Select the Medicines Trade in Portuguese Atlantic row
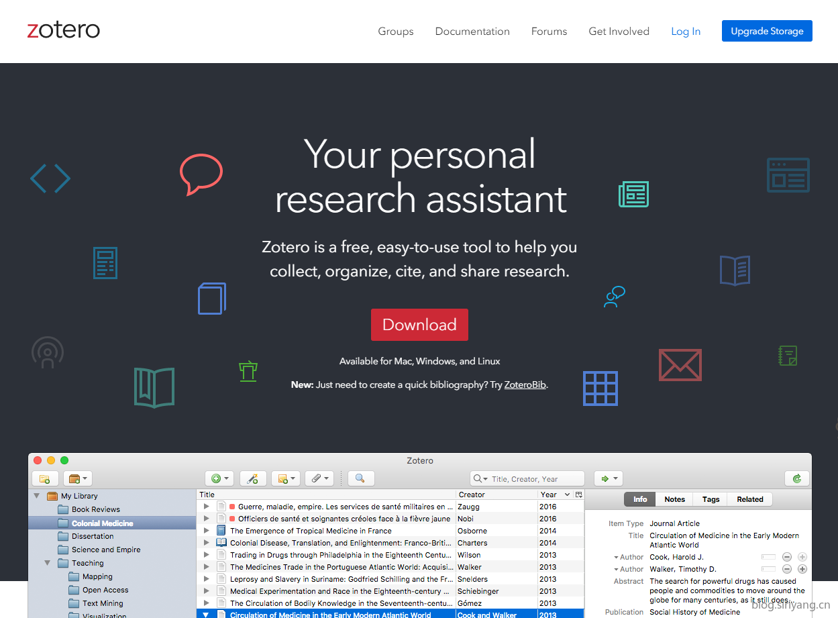Screen dimensions: 838x618 tap(390, 567)
